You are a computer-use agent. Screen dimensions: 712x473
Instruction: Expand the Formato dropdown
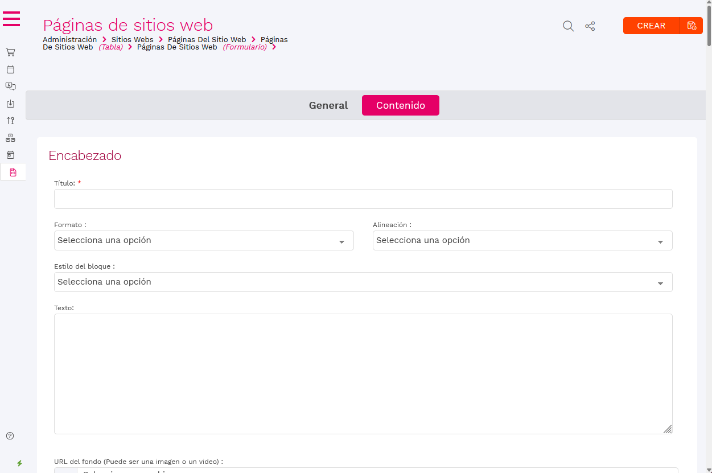[204, 241]
